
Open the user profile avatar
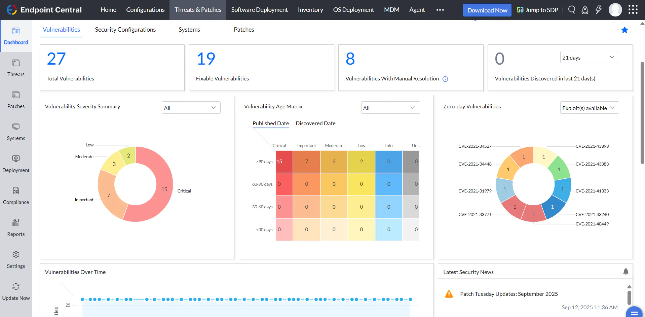(x=615, y=10)
